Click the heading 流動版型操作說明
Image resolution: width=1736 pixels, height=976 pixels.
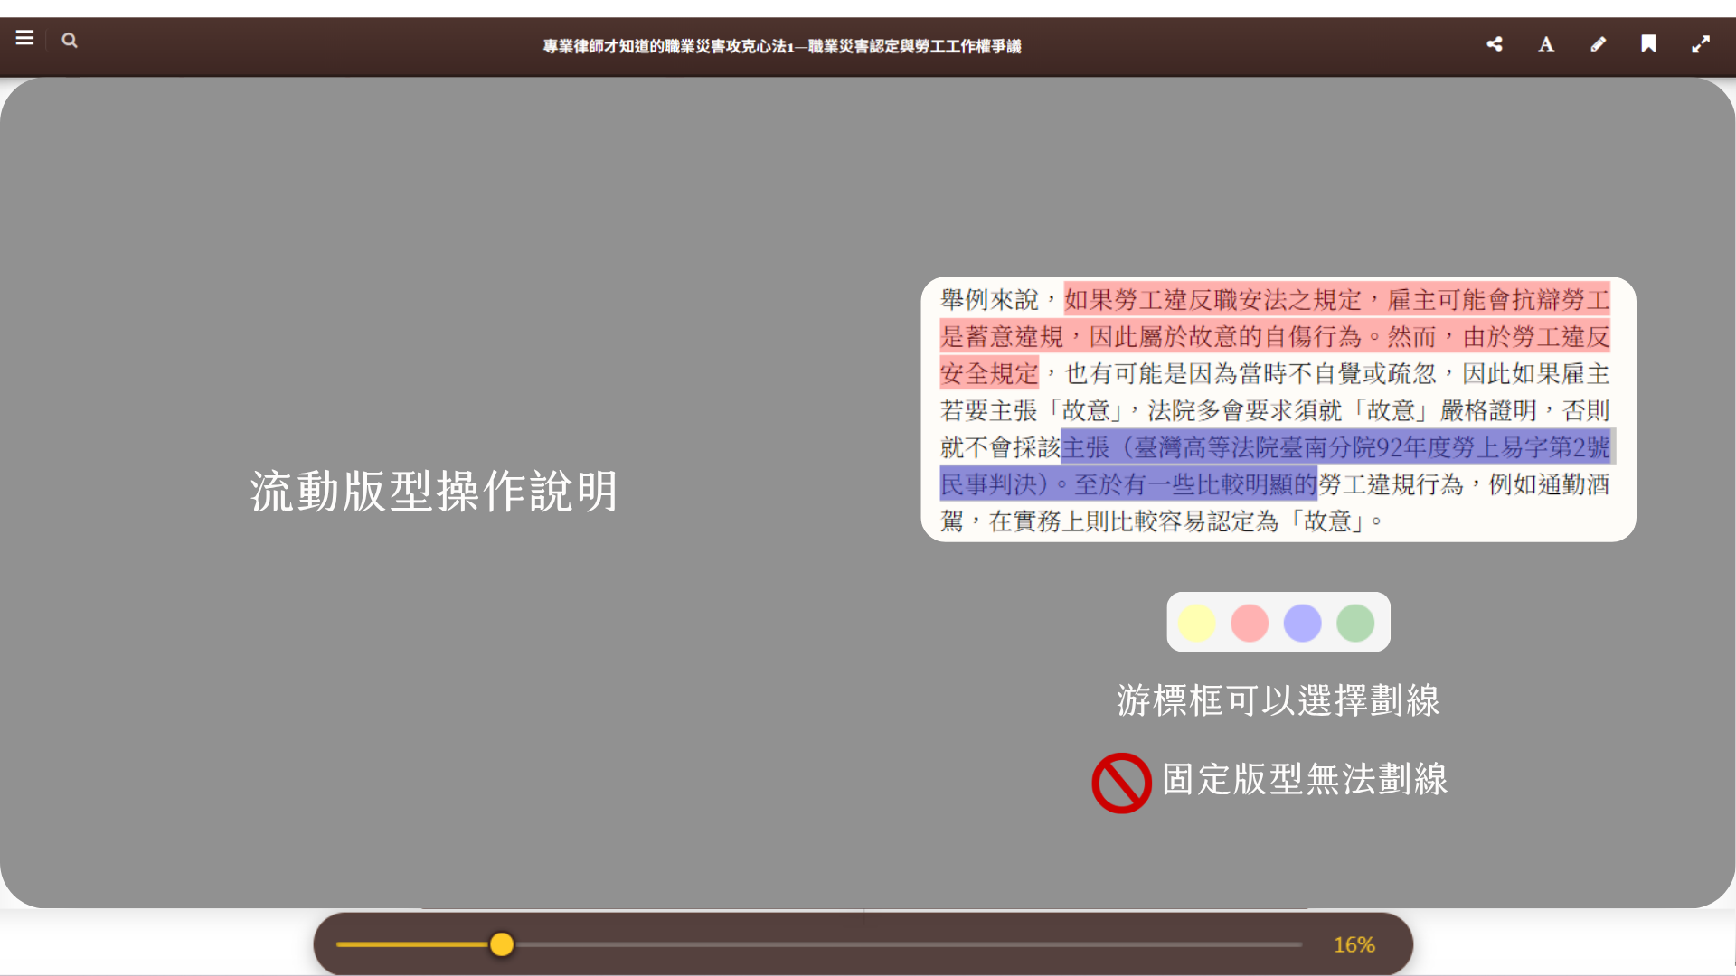click(434, 492)
